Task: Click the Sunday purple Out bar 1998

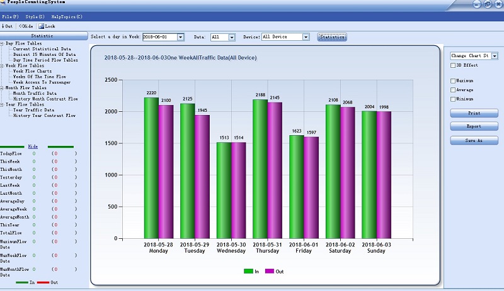Action: [384, 175]
